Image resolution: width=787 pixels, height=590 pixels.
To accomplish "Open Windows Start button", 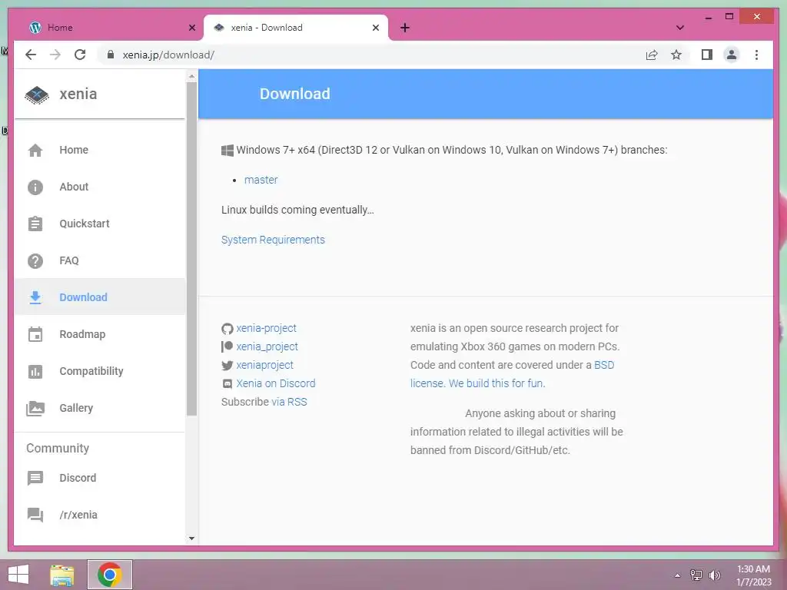I will 18,575.
